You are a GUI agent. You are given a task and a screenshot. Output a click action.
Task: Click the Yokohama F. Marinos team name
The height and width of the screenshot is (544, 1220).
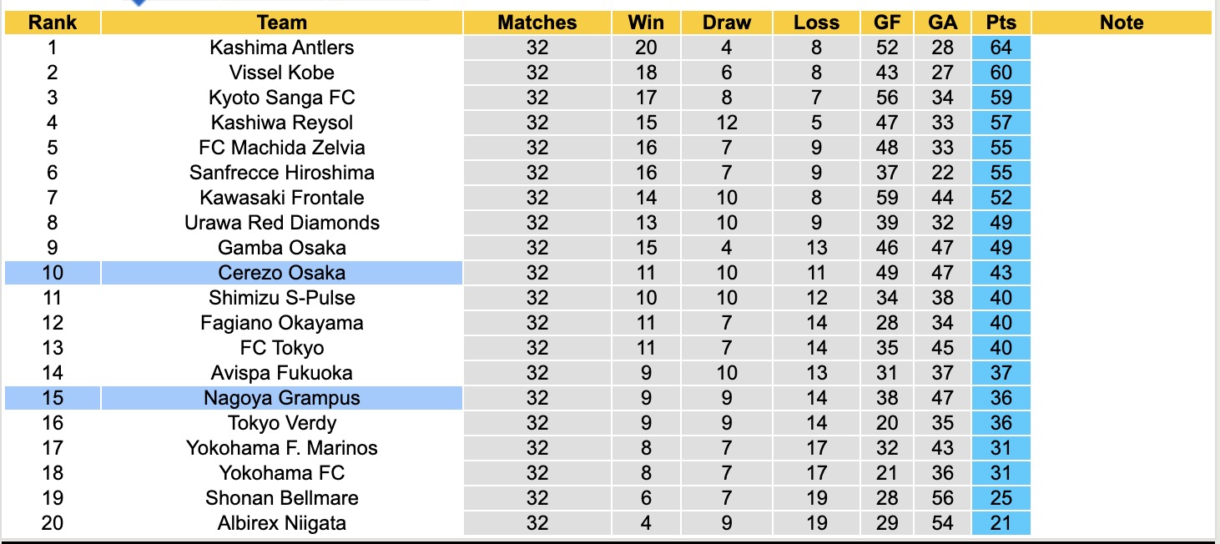coord(282,448)
